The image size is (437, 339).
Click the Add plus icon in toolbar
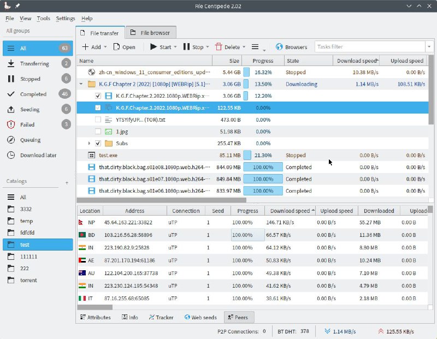point(85,47)
